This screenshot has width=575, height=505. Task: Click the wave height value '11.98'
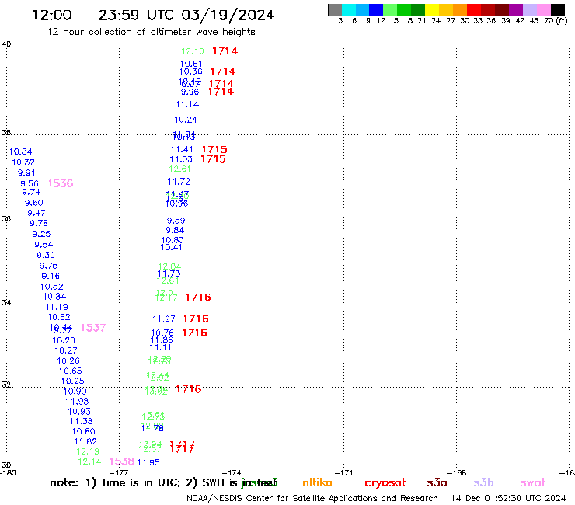pos(77,402)
